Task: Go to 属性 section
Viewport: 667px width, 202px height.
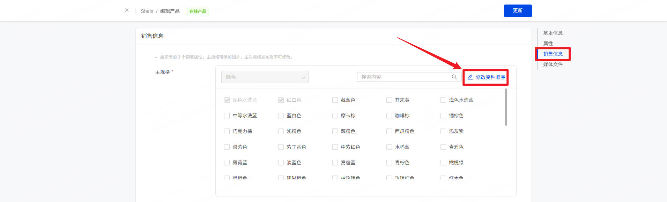Action: pyautogui.click(x=548, y=44)
